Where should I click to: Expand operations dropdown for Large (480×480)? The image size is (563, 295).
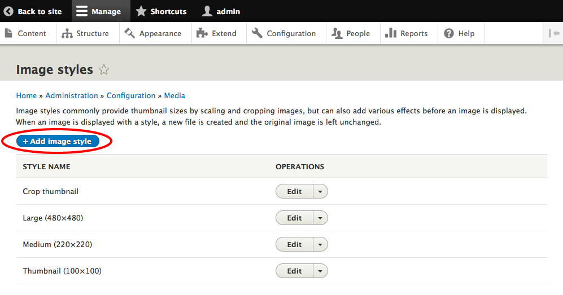(320, 218)
